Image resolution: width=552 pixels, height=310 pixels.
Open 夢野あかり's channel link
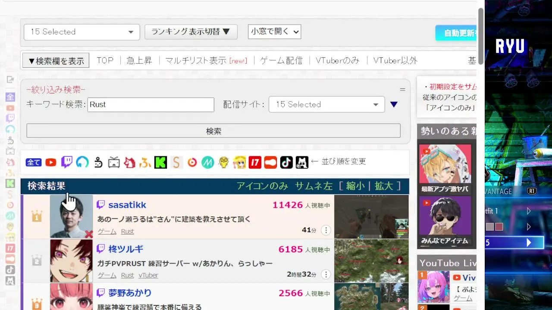130,293
